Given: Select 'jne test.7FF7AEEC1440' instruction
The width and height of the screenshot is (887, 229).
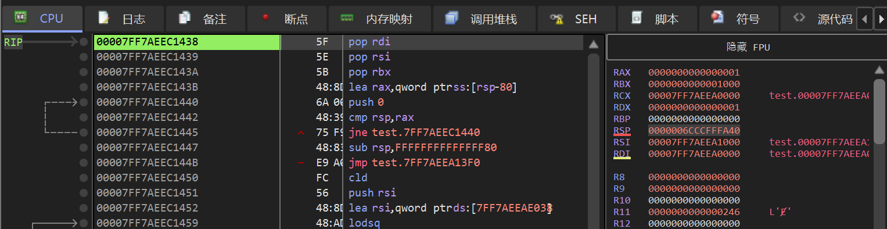Looking at the screenshot, I should (x=414, y=133).
